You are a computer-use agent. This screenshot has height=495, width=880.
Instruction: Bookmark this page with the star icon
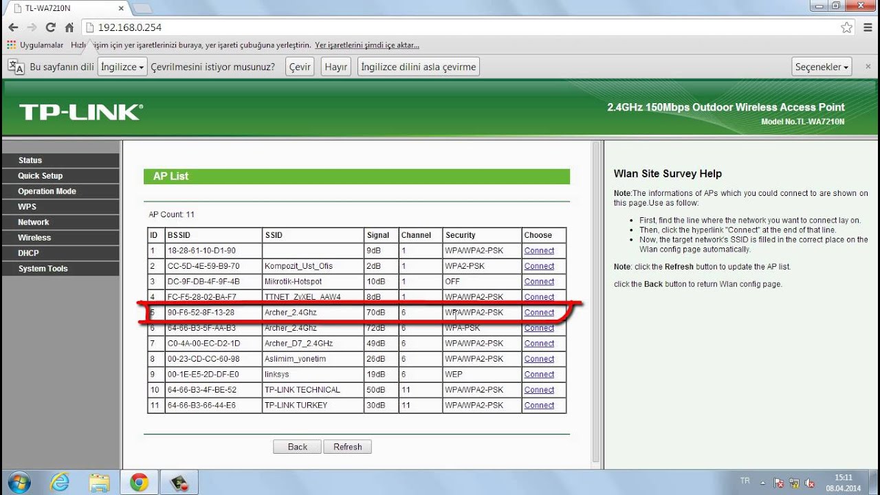pyautogui.click(x=846, y=27)
